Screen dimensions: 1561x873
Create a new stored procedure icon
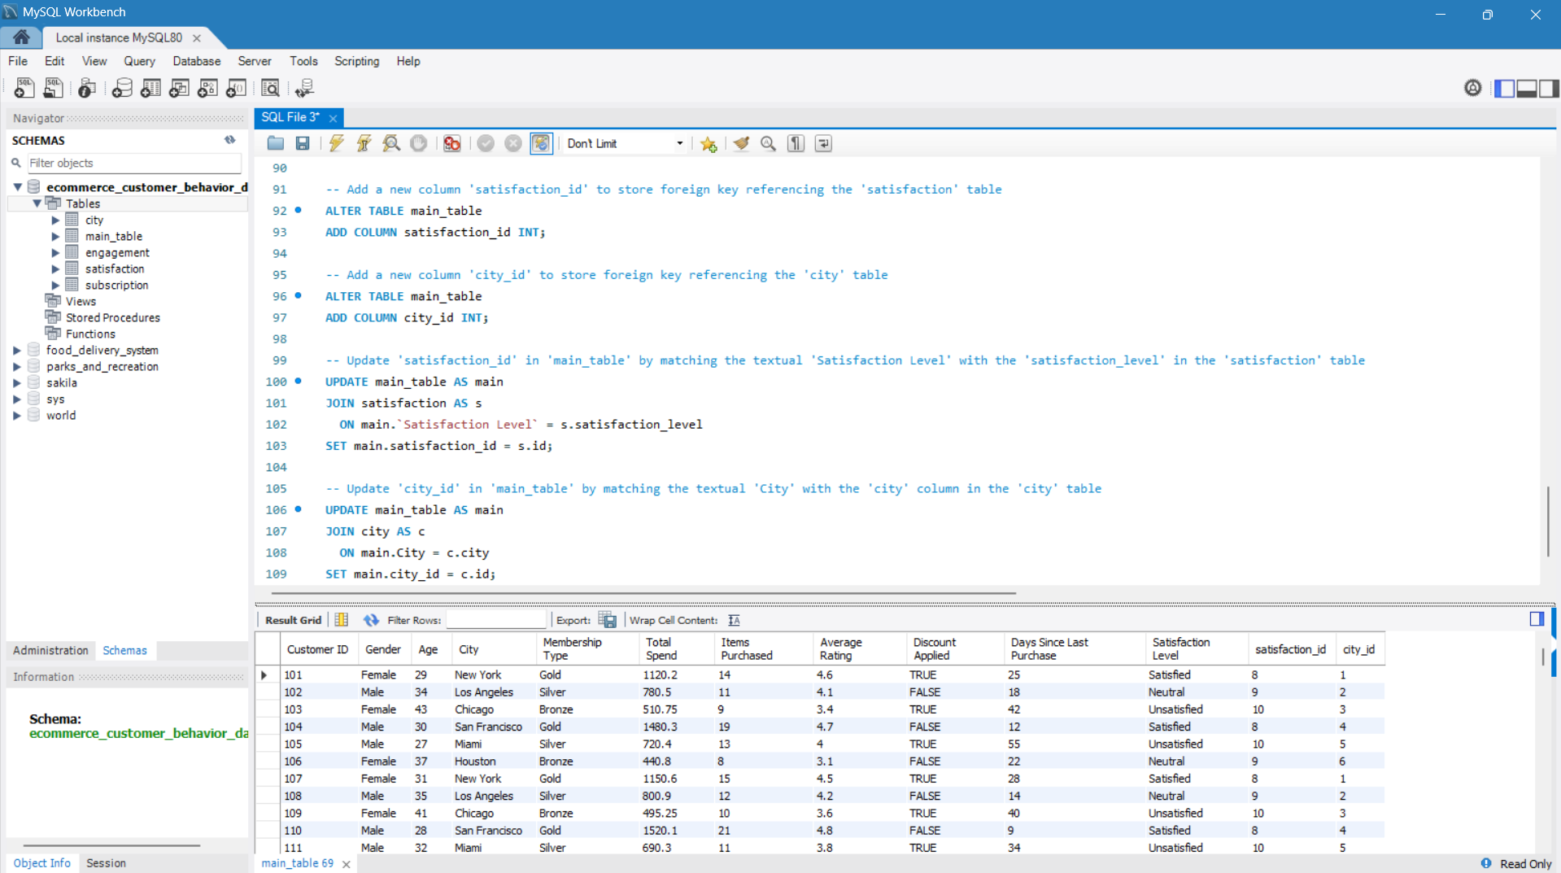tap(207, 88)
